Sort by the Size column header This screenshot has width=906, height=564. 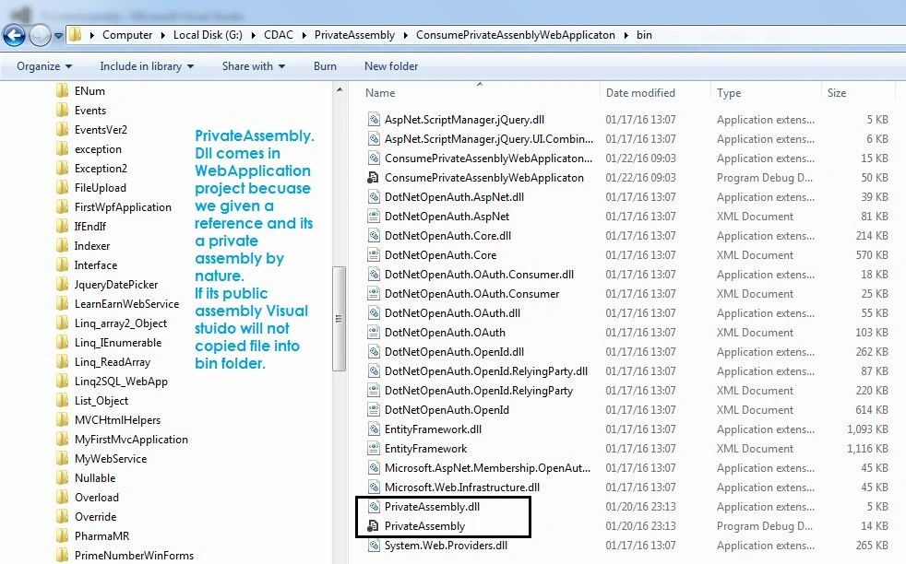tap(837, 93)
